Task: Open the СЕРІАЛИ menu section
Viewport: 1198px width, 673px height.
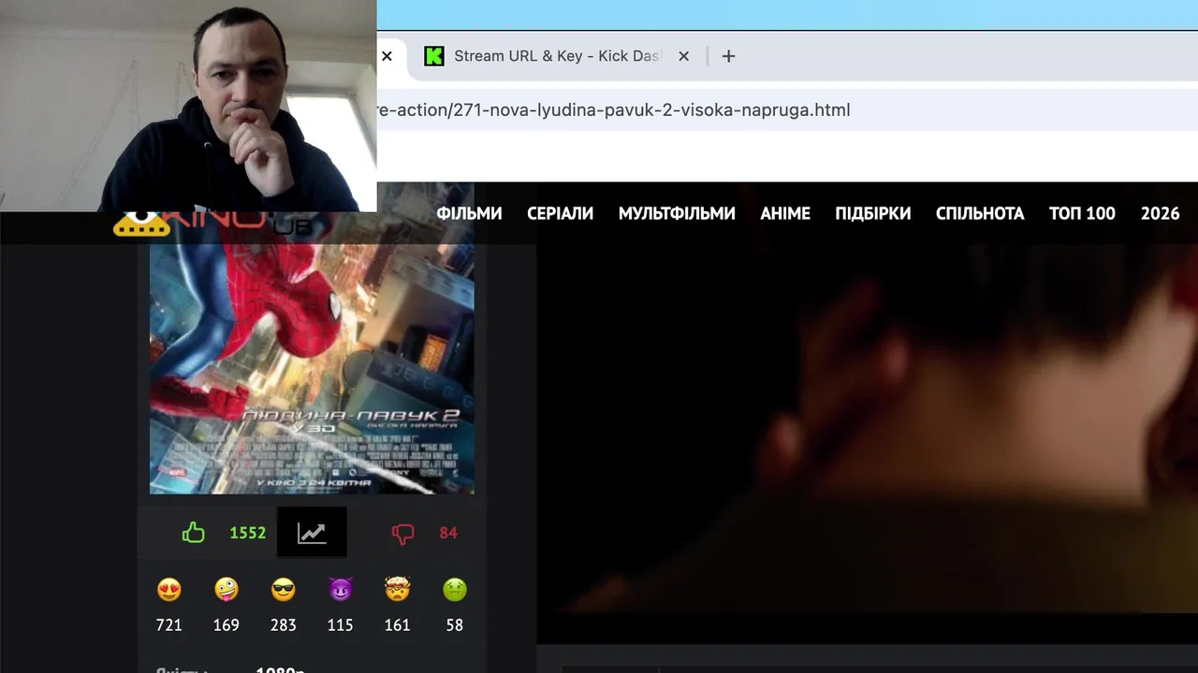Action: pyautogui.click(x=560, y=213)
